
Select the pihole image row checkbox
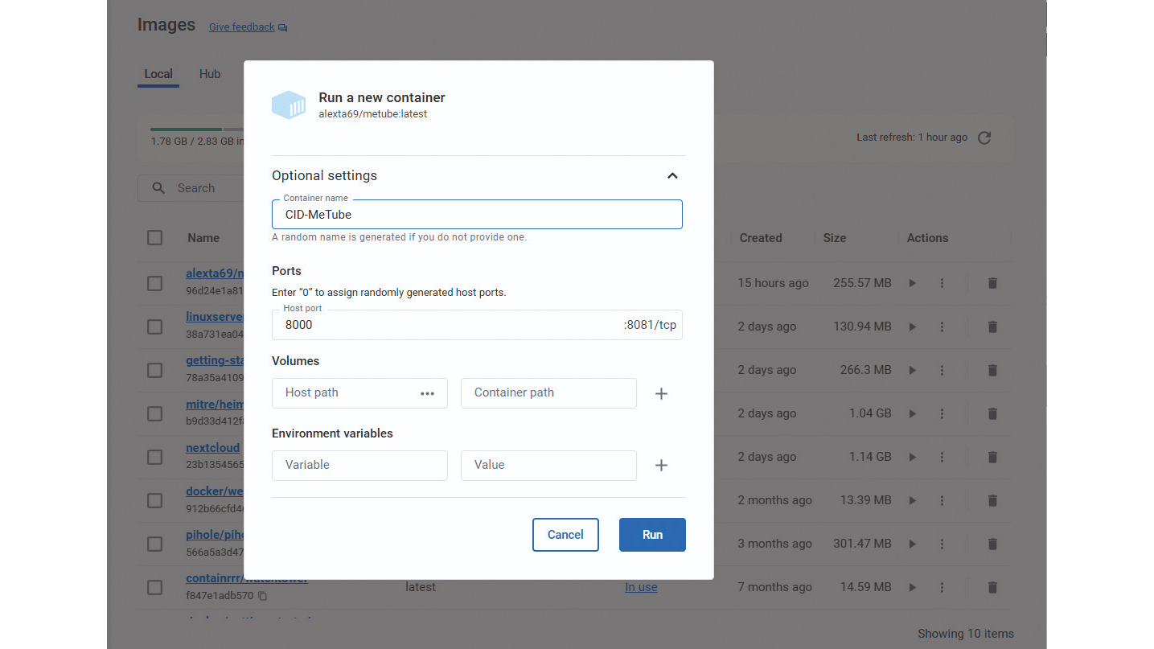point(155,544)
